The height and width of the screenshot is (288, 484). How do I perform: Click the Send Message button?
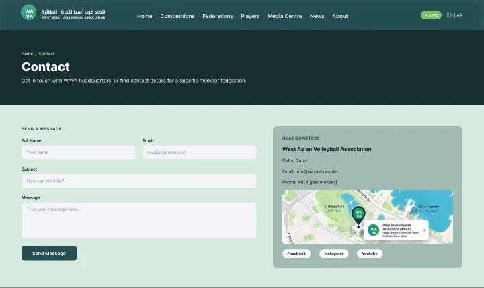coord(49,253)
